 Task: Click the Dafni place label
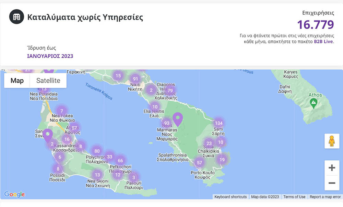[x=285, y=89]
